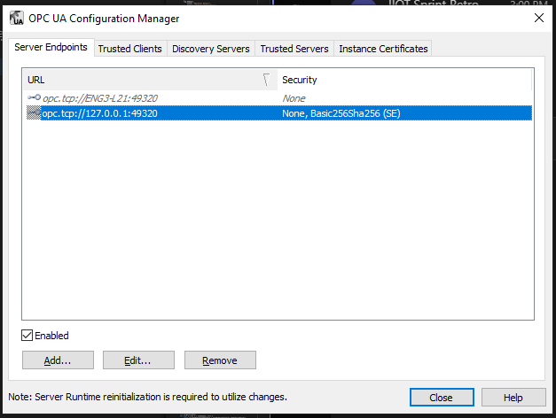Image resolution: width=556 pixels, height=418 pixels.
Task: Toggle the Enabled checkbox
Action: click(27, 335)
